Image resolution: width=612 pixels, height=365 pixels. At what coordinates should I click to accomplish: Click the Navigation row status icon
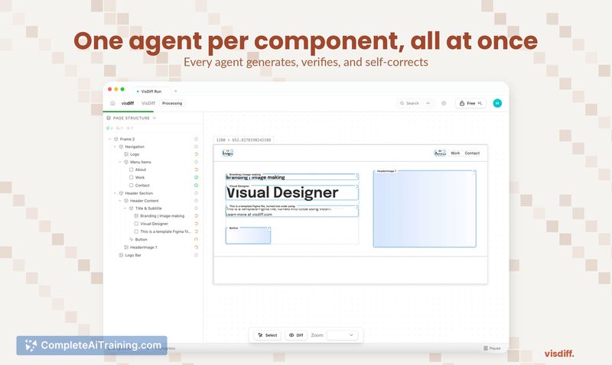click(x=197, y=147)
